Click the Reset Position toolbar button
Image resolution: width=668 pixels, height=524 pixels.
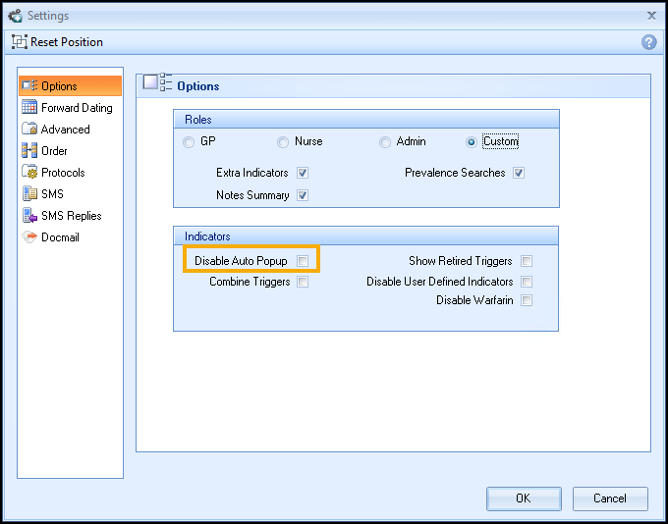tap(57, 42)
